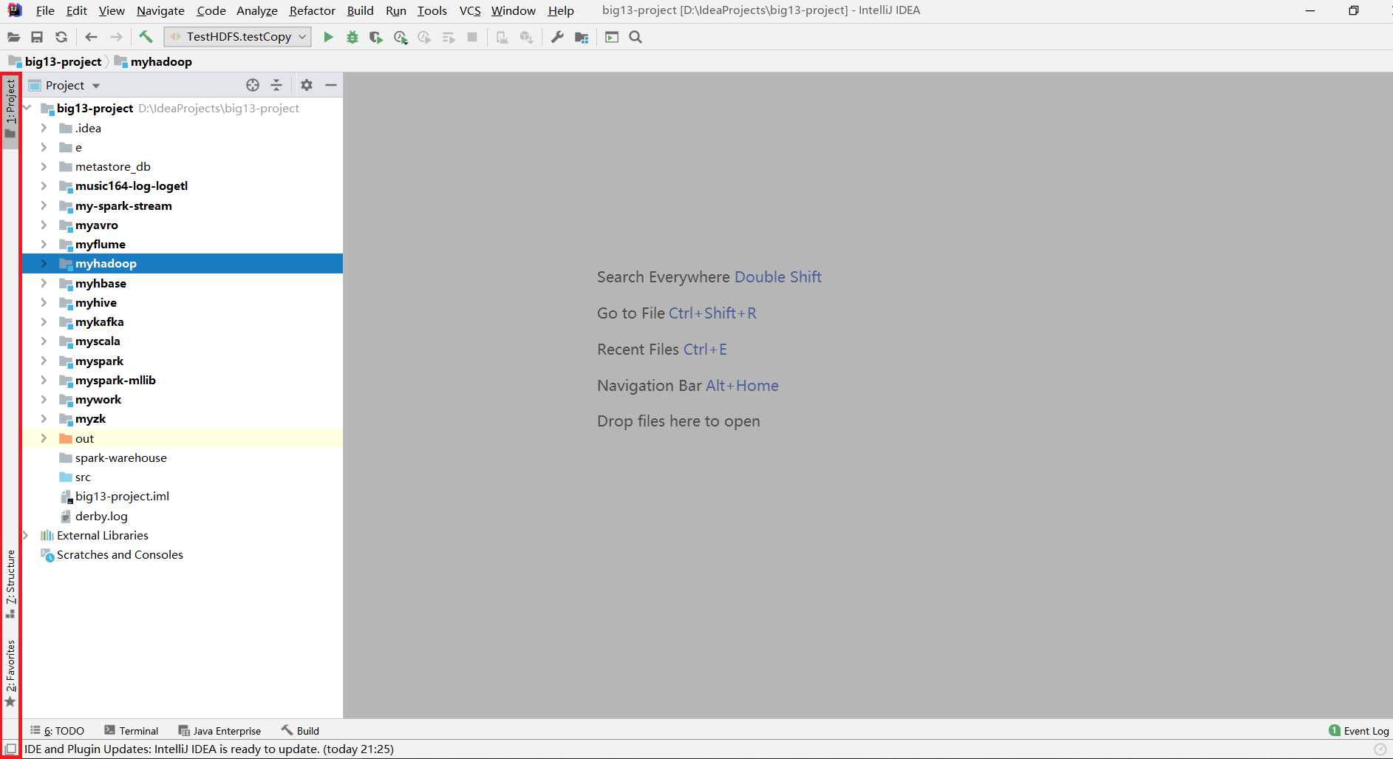Open the Help menu
Screen dimensions: 1393x759
point(561,10)
